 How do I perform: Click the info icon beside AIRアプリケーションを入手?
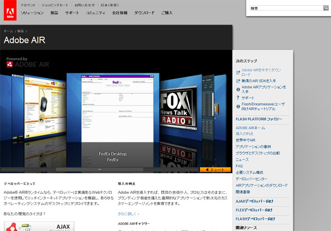pyautogui.click(x=238, y=89)
